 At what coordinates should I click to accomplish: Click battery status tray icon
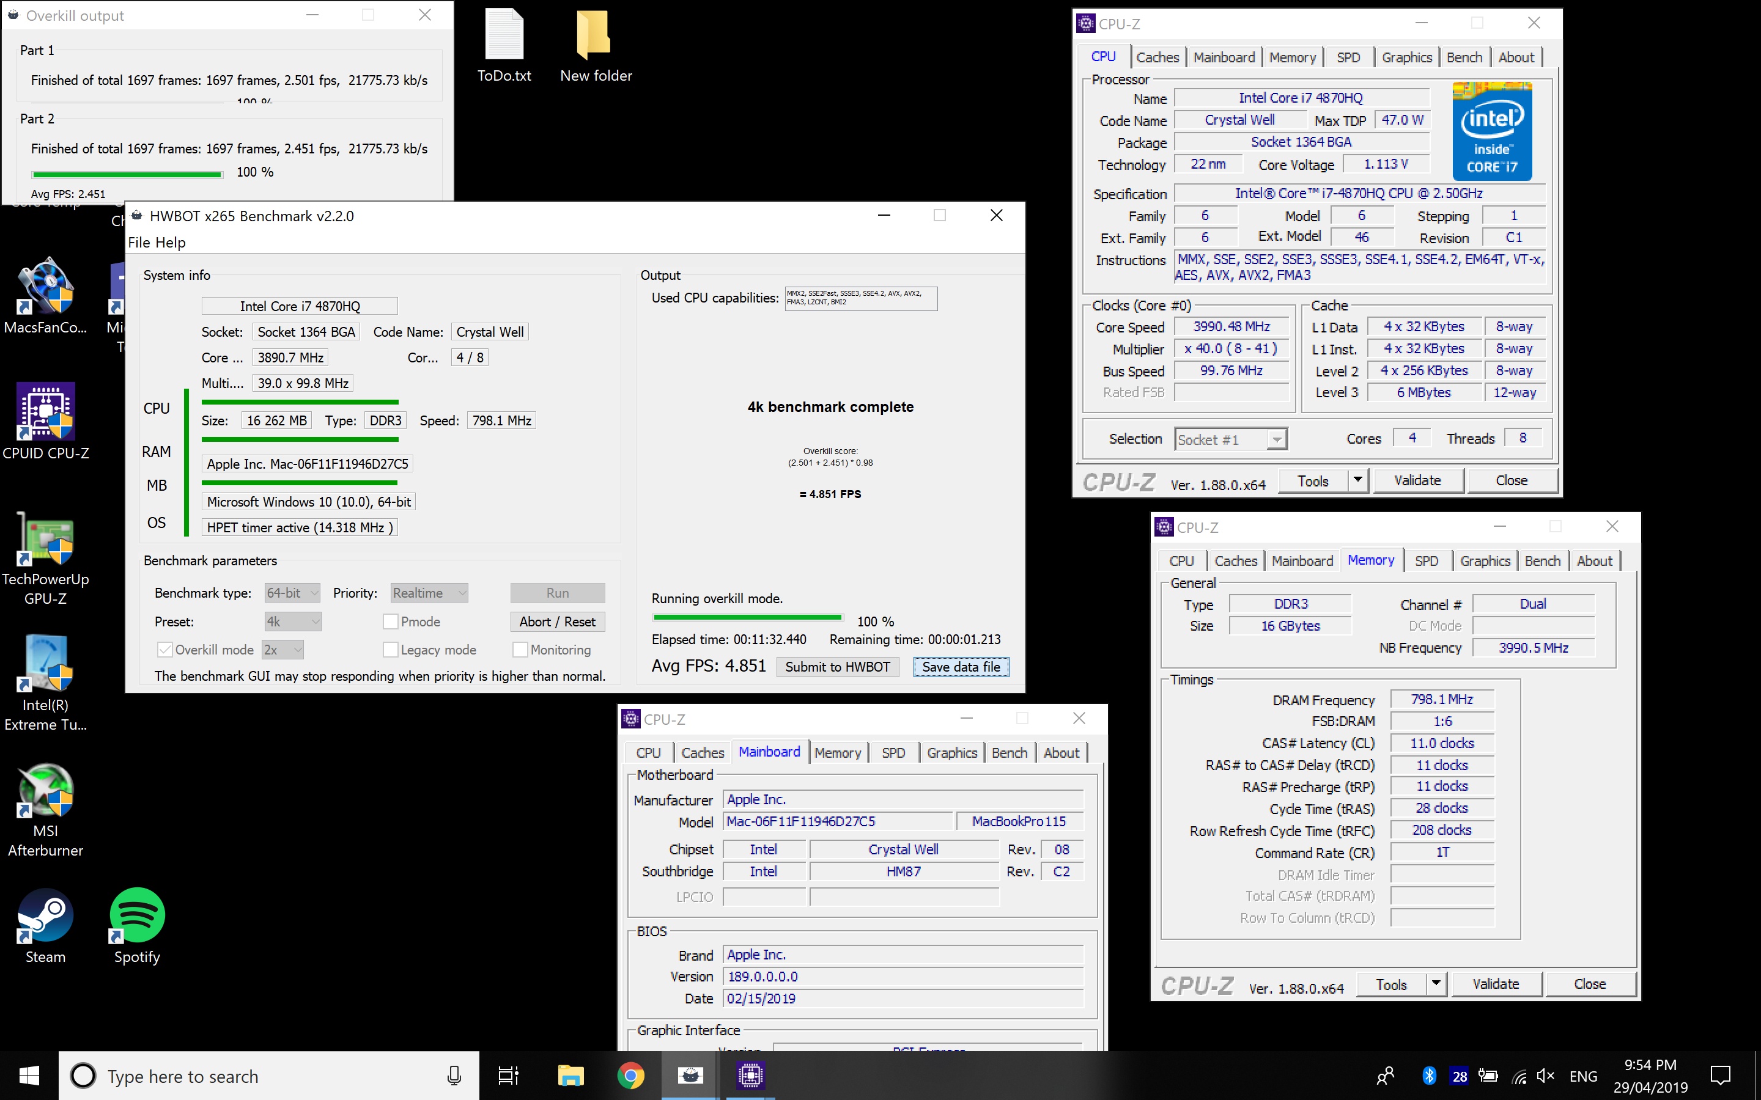[1489, 1076]
